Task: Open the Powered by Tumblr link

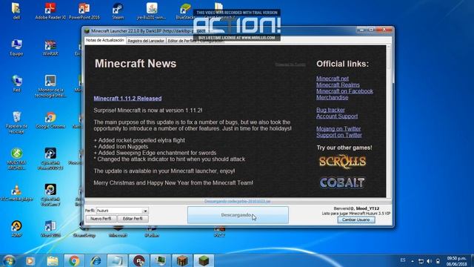Action: pyautogui.click(x=290, y=65)
